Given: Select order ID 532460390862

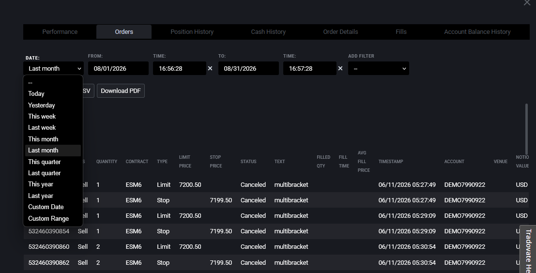Looking at the screenshot, I should (48, 263).
